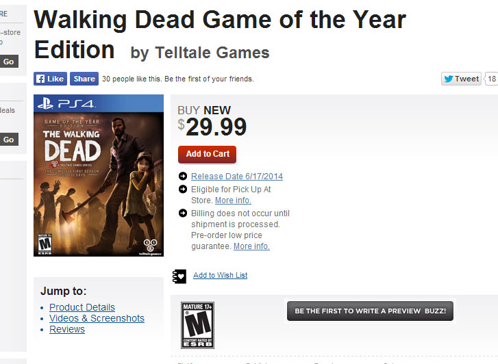The width and height of the screenshot is (498, 364).
Task: Open The Walking Dead PS4 cover image
Action: 99,175
